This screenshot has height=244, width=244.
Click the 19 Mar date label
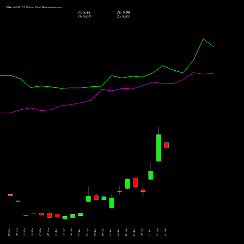tap(9, 232)
